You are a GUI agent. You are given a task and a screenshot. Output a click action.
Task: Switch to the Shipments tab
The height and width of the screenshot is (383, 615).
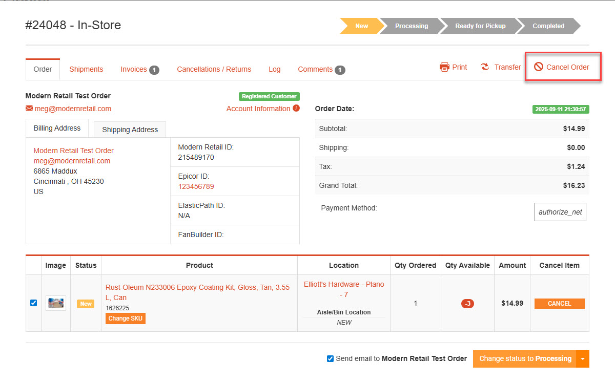86,69
